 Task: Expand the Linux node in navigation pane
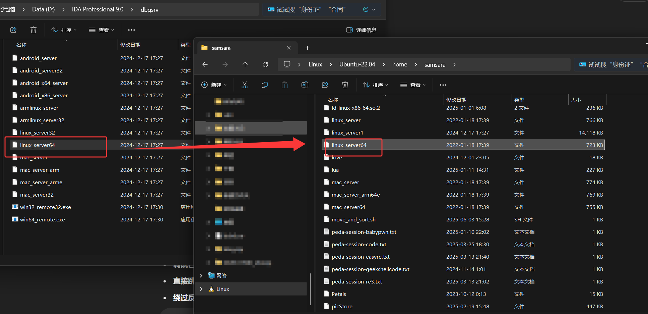tap(201, 289)
